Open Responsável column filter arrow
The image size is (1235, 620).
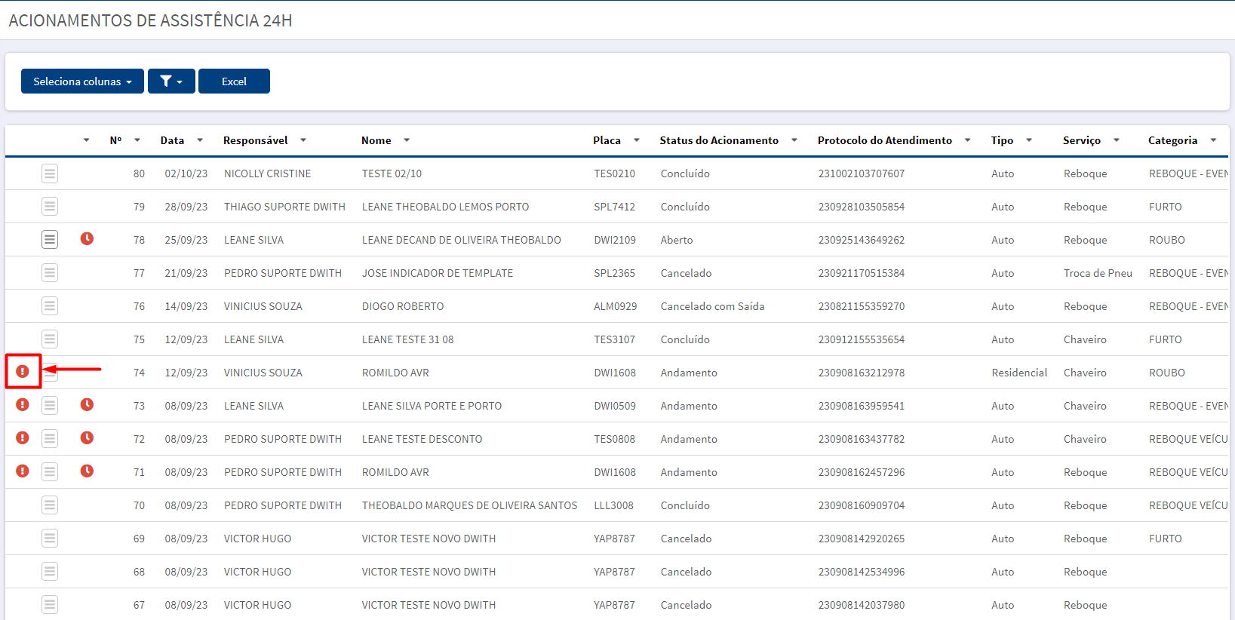tap(303, 140)
